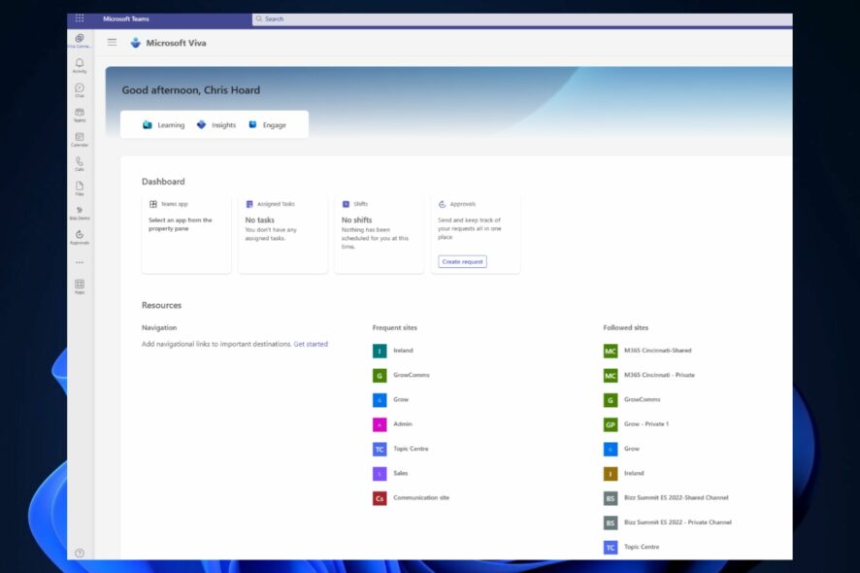Open the Viva Insights tab
The image size is (860, 573).
pos(216,125)
